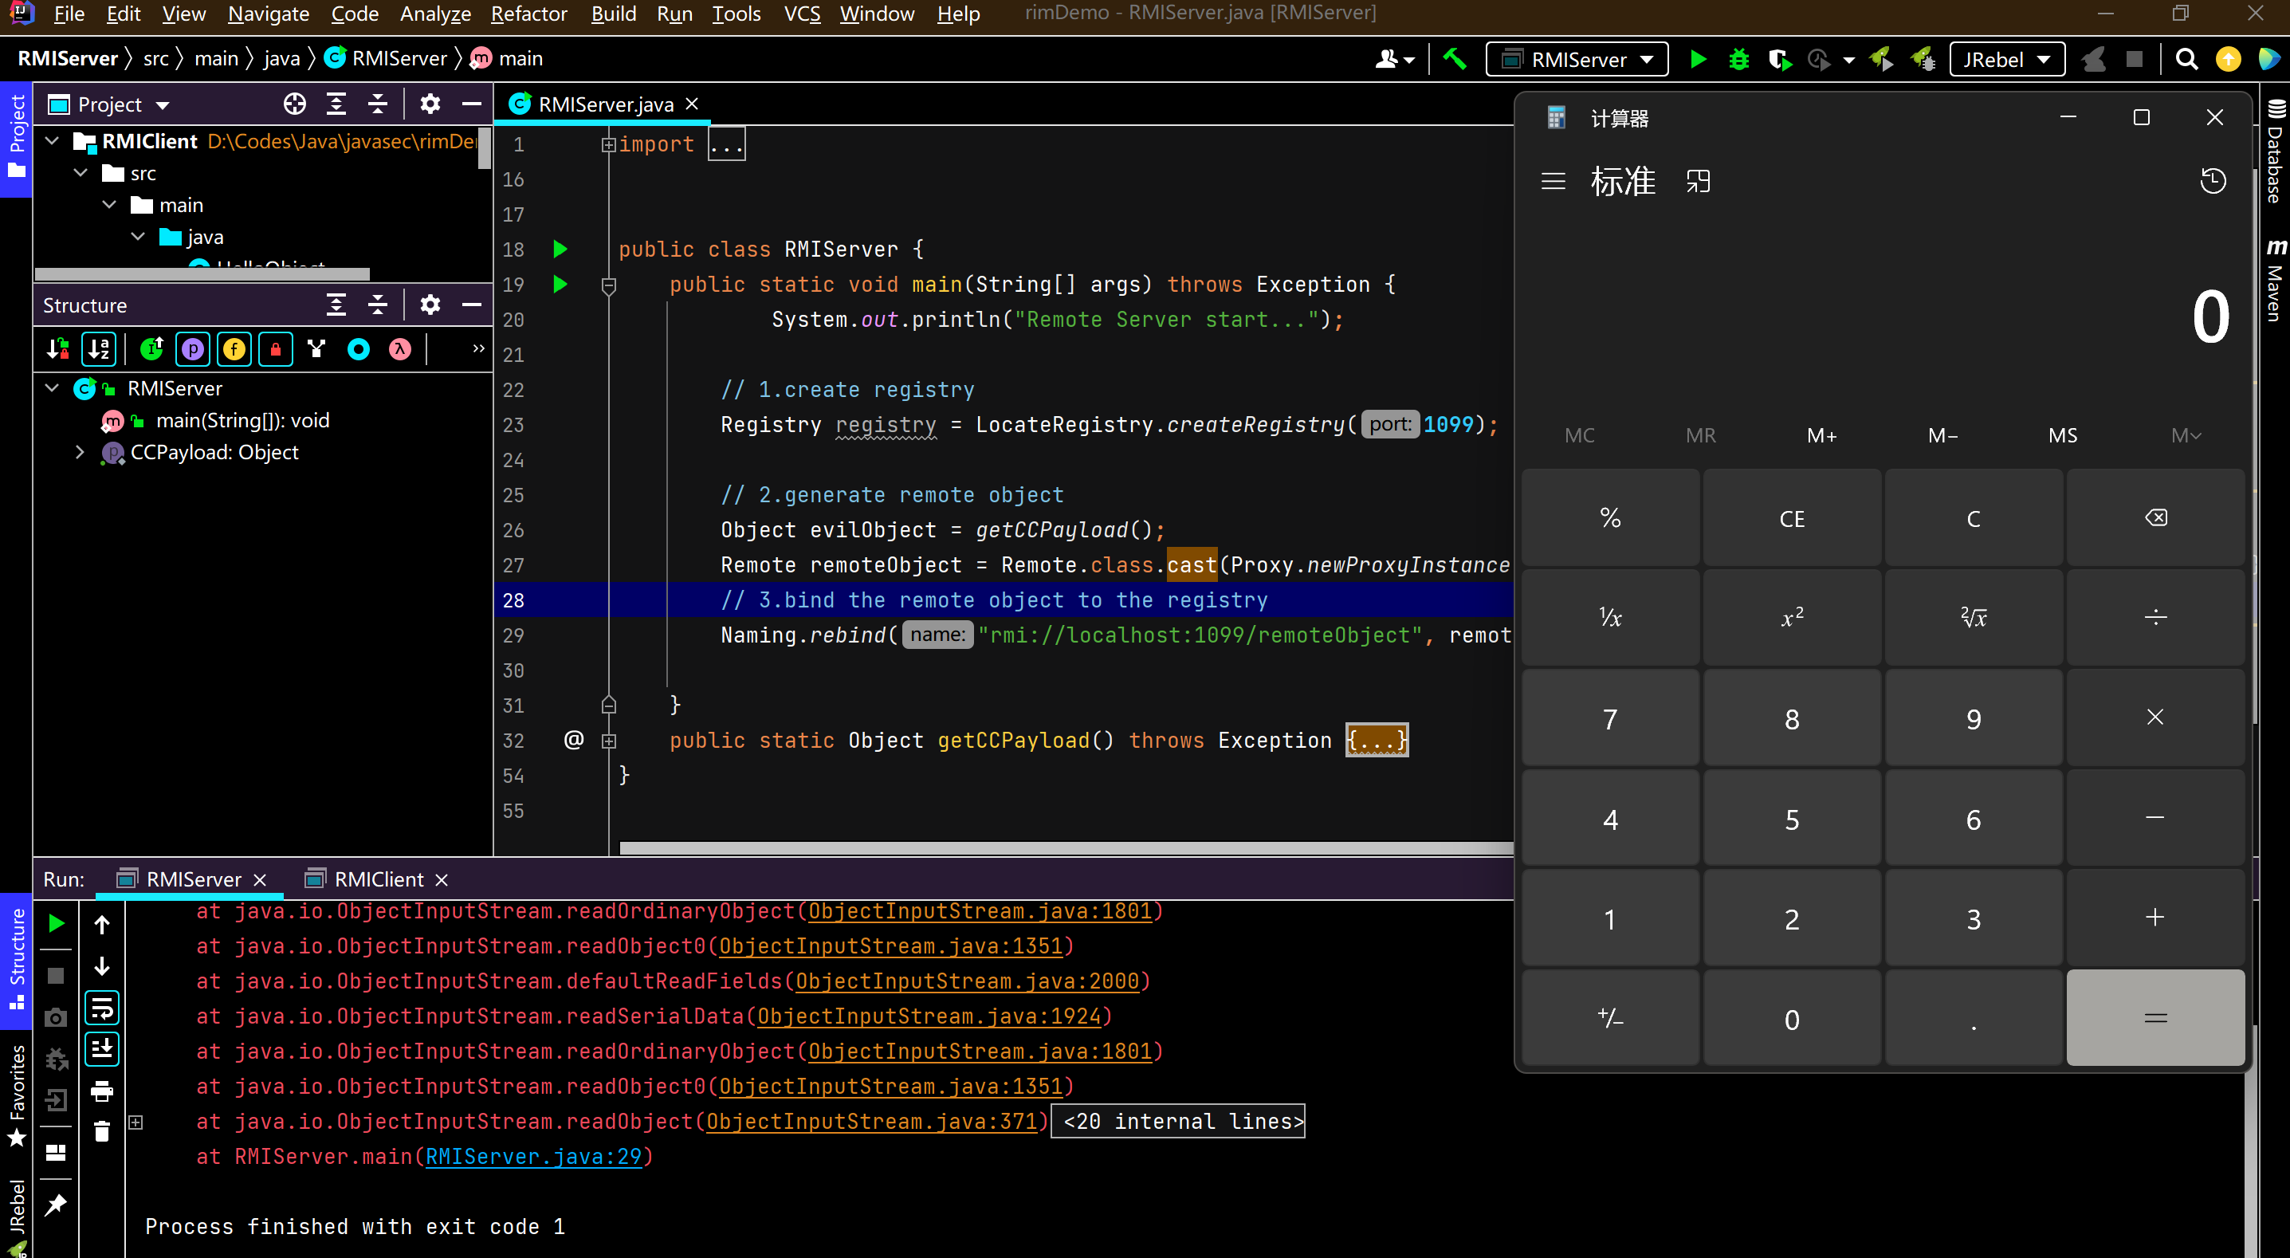
Task: Toggle soft-wrap in Run console
Action: (x=102, y=1008)
